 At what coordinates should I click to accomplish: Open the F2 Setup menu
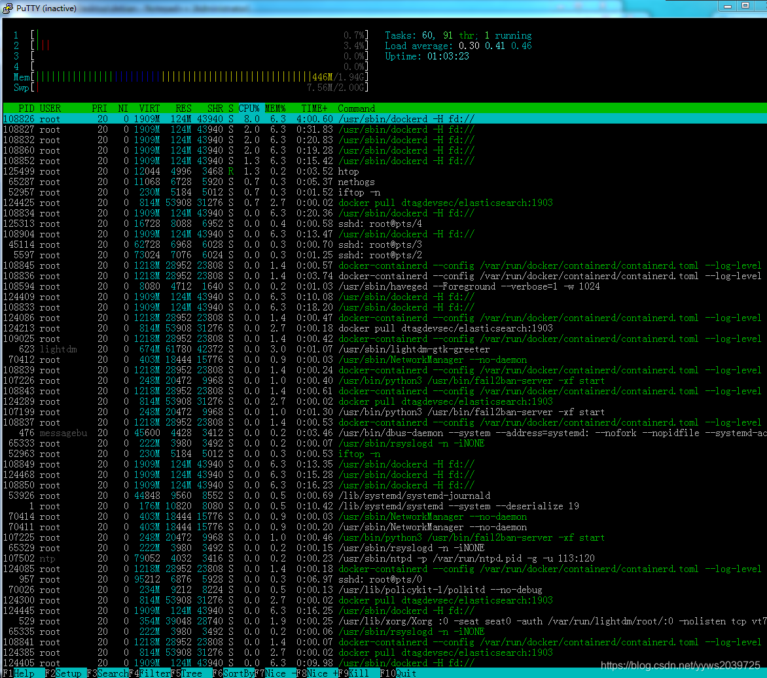tap(63, 673)
